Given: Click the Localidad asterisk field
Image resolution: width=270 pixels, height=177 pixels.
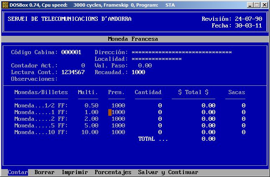Looking at the screenshot, I should (156, 59).
